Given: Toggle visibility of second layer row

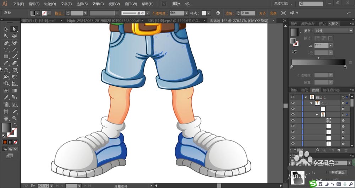Looking at the screenshot, I should point(293,103).
